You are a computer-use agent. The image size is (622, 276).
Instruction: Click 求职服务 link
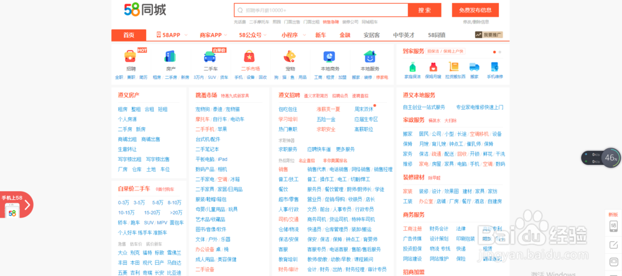(288, 149)
